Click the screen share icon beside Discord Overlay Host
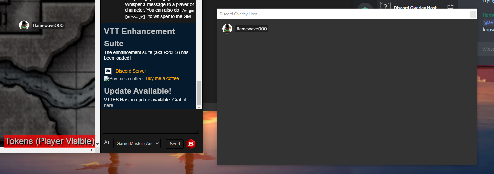This screenshot has width=494, height=174. click(450, 7)
